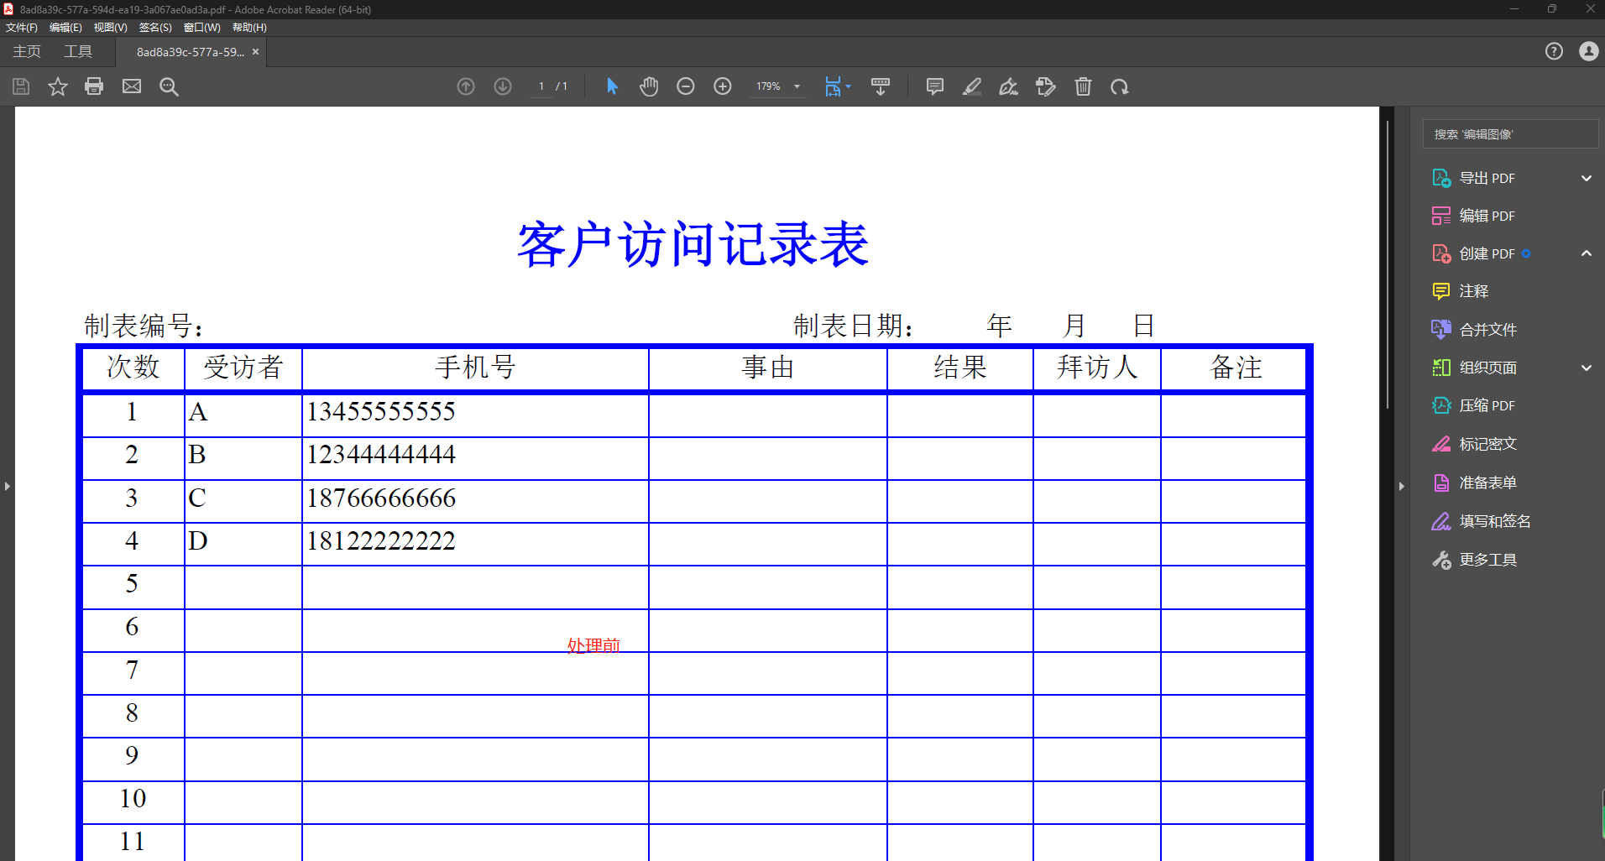The height and width of the screenshot is (861, 1605).
Task: Email the PDF document
Action: (x=131, y=86)
